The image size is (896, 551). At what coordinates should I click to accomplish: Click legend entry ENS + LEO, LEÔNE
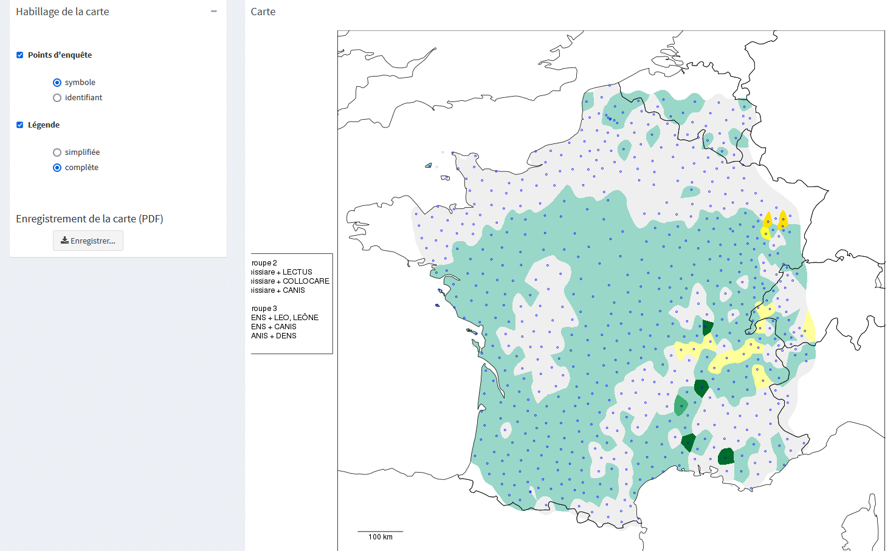coord(284,318)
